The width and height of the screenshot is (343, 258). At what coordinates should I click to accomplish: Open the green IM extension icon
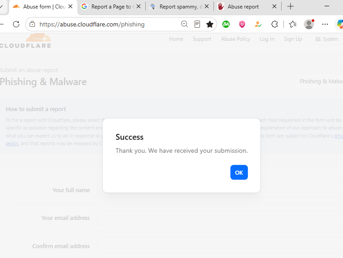[x=226, y=24]
